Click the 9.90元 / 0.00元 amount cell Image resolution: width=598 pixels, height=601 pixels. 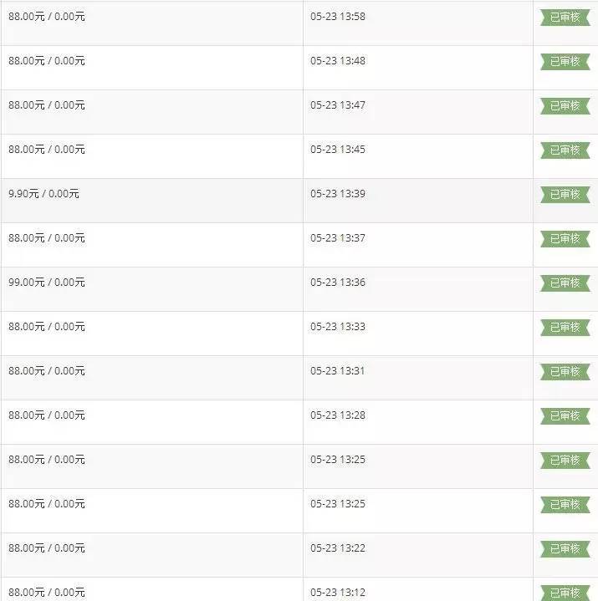pos(43,194)
